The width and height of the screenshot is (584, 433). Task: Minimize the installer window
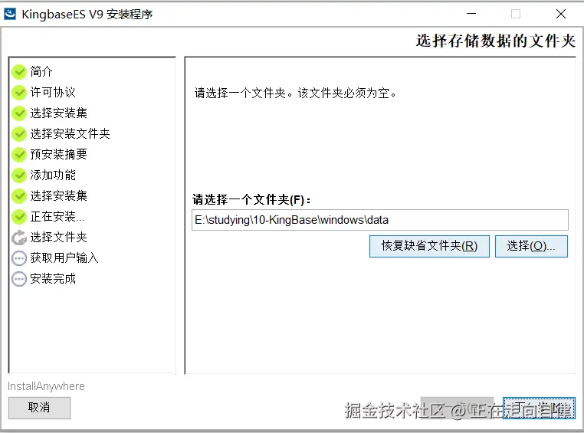pyautogui.click(x=471, y=14)
